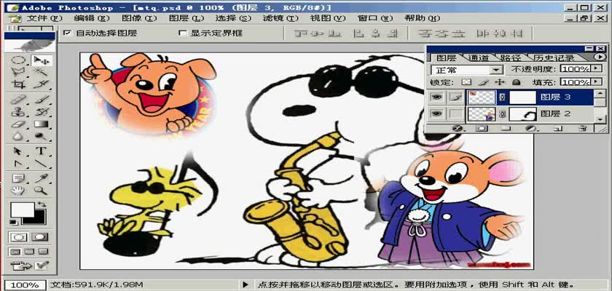Open the 不透明度 slider arrow
Viewport: 612px width, 291px height.
[596, 68]
